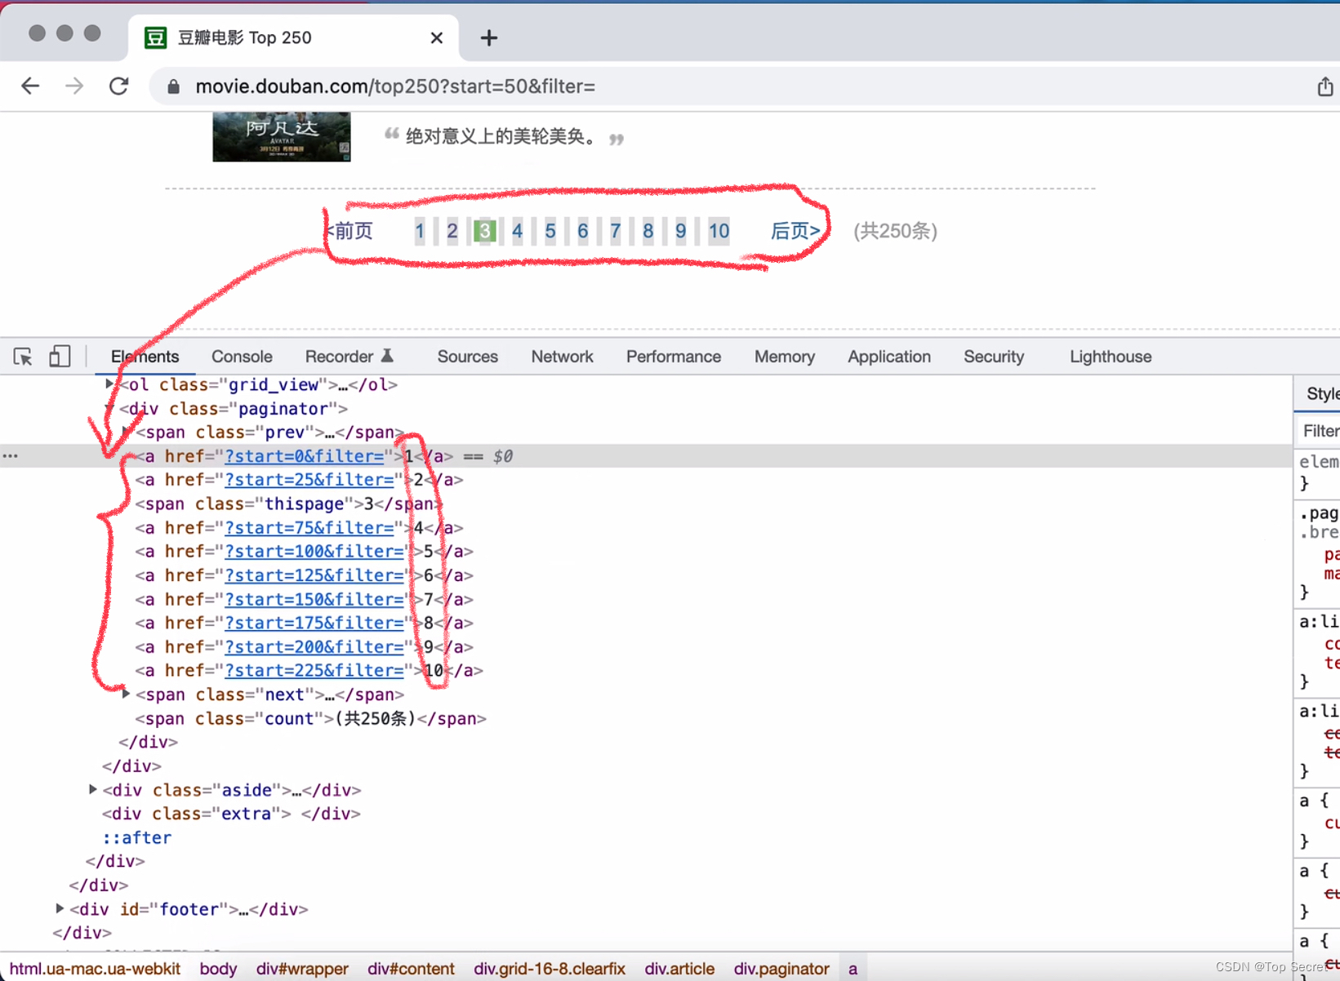Image resolution: width=1340 pixels, height=981 pixels.
Task: Collapse the div paginator node
Action: pos(109,408)
